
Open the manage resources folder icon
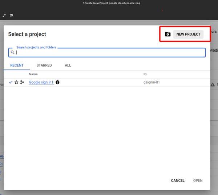pos(167,34)
